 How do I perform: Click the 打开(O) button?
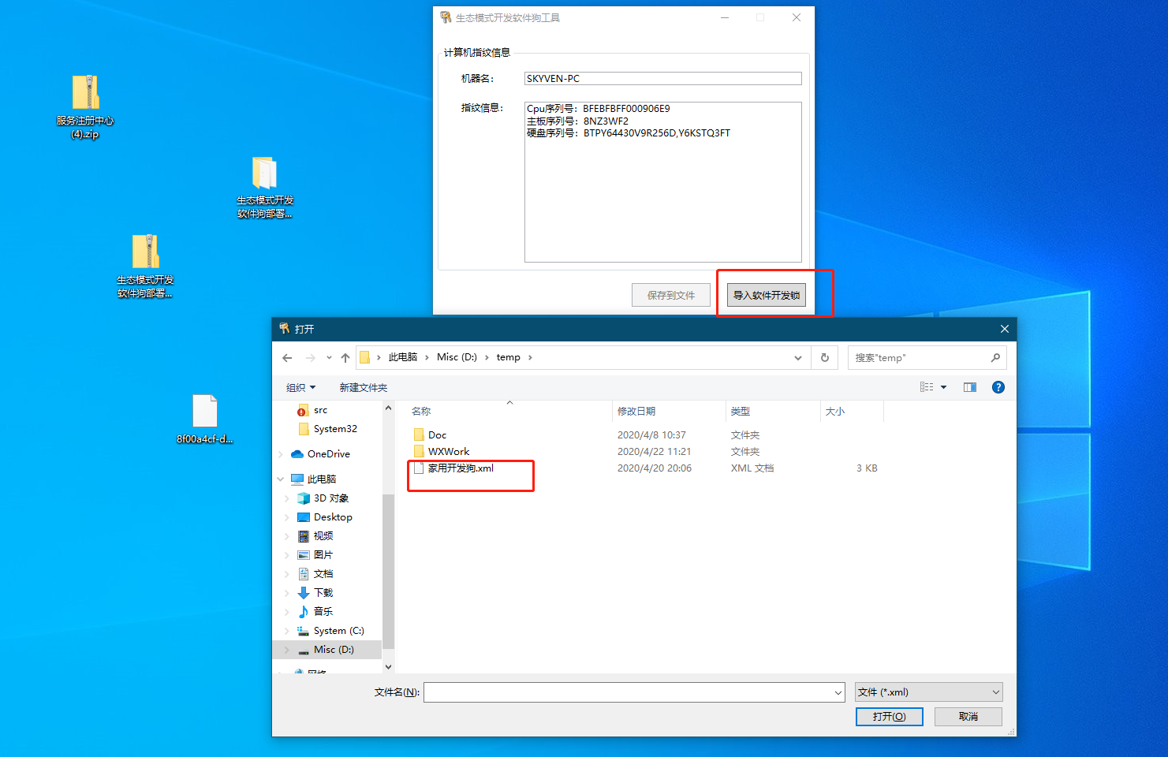coord(889,717)
